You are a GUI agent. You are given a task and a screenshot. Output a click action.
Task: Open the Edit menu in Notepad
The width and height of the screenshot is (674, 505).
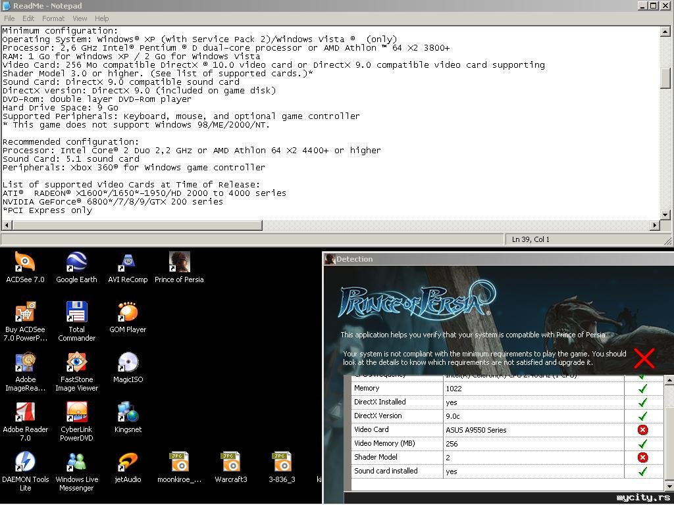click(28, 18)
